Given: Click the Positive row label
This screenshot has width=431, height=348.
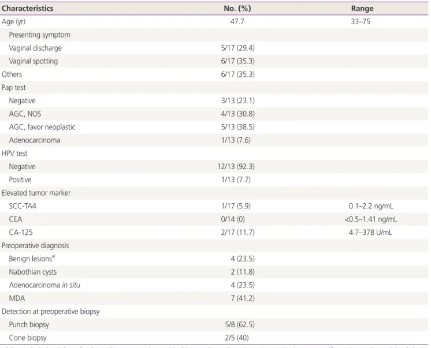Looking at the screenshot, I should pos(20,180).
